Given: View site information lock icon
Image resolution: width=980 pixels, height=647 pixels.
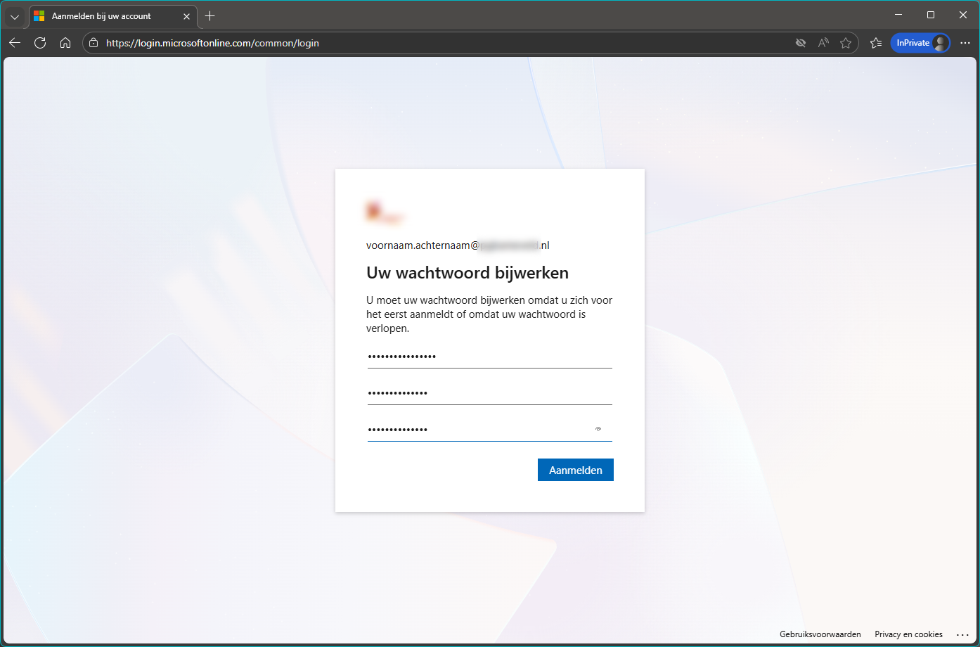Looking at the screenshot, I should click(94, 43).
